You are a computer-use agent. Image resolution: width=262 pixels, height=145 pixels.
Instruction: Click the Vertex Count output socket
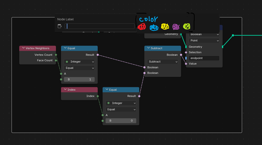(56, 55)
